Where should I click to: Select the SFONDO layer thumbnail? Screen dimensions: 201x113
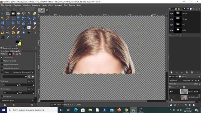[184, 97]
